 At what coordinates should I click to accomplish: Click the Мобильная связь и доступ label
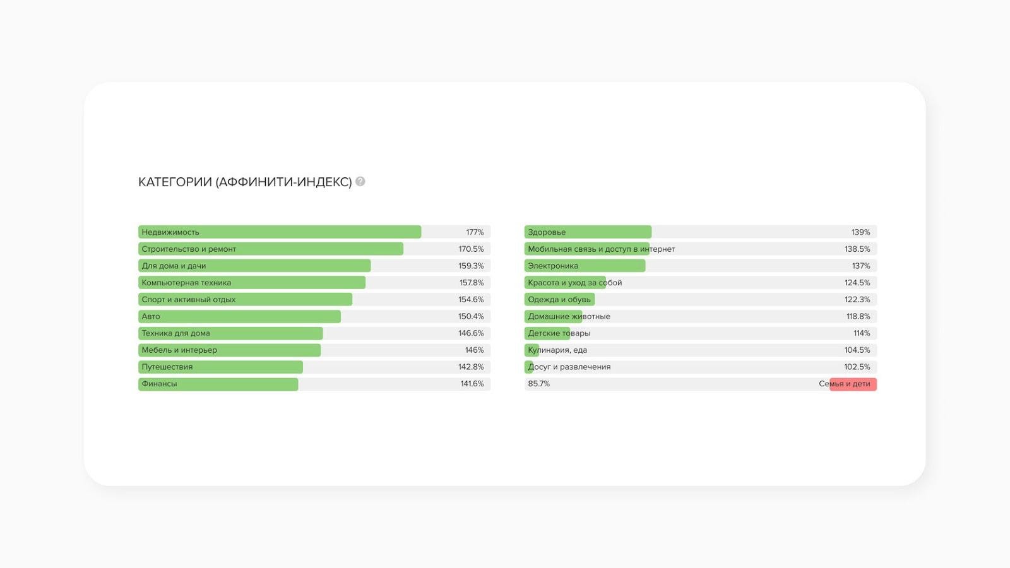point(601,249)
